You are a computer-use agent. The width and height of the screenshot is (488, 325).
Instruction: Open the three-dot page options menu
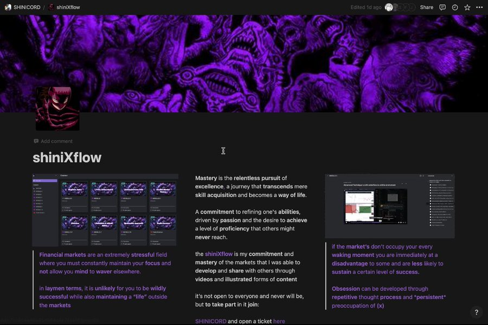coord(479,7)
